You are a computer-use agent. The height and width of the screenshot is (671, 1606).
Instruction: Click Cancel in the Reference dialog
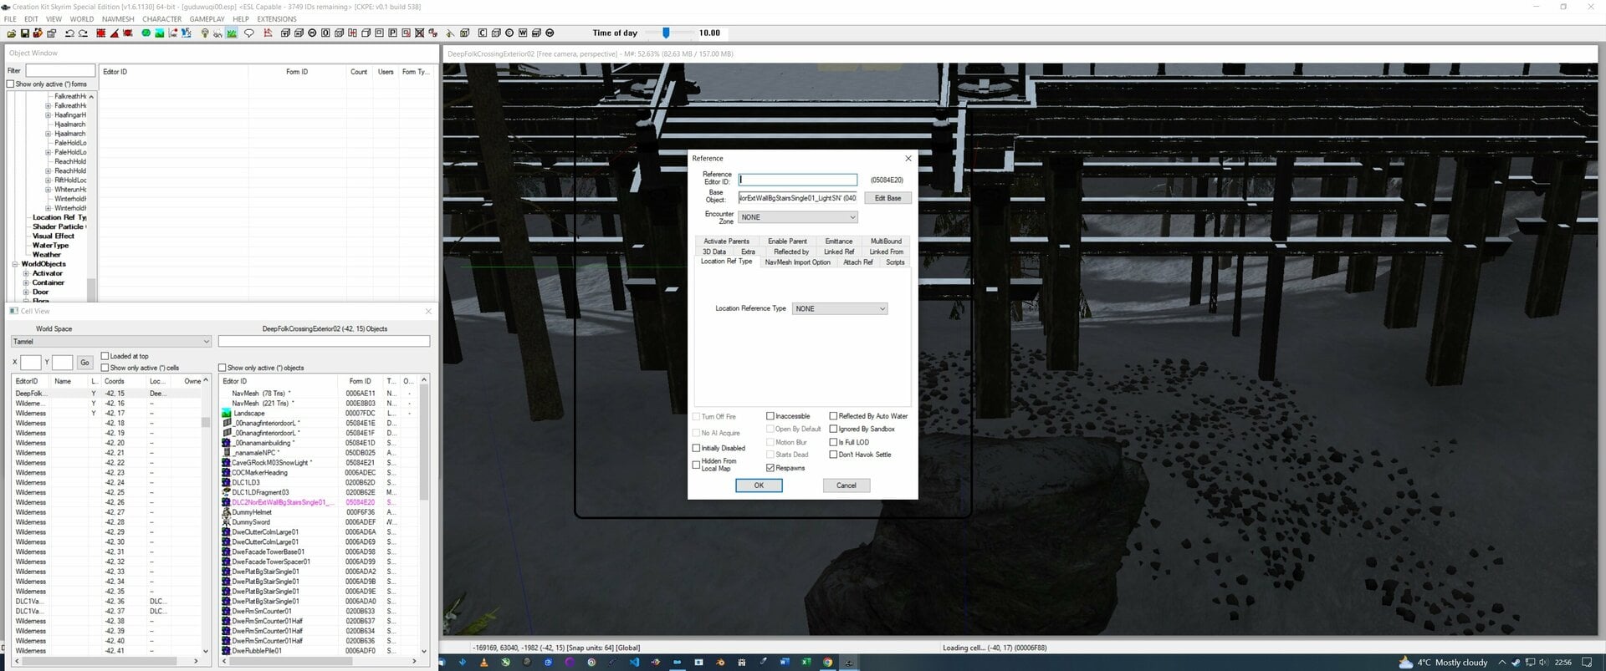pyautogui.click(x=846, y=485)
